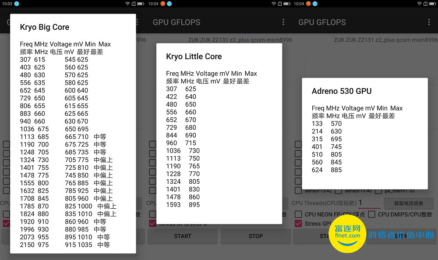Image resolution: width=438 pixels, height=260 pixels.
Task: Tap CPU Threads(CPU线程数) label in right screen
Action: click(x=324, y=203)
